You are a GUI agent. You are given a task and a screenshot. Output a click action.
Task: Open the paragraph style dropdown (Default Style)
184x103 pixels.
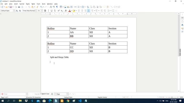click(x=14, y=11)
